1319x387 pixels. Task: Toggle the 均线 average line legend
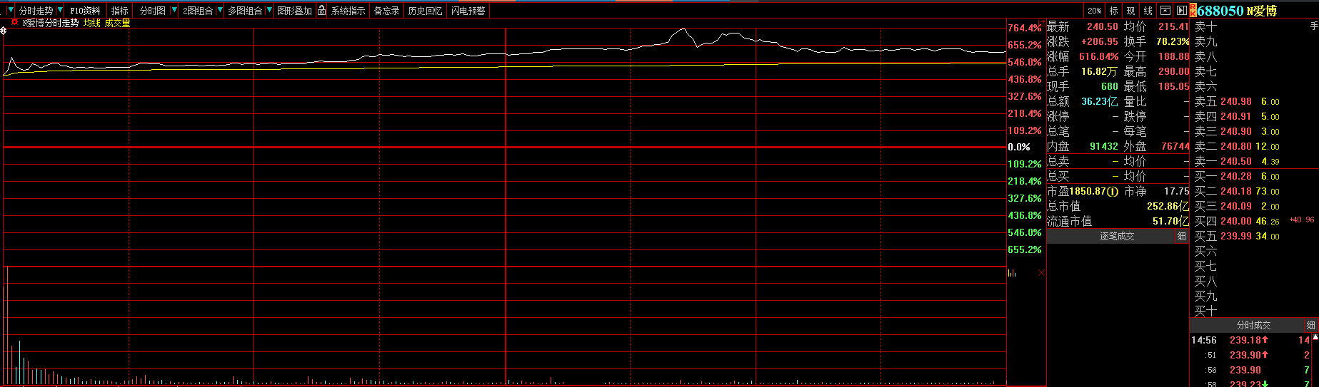[92, 23]
